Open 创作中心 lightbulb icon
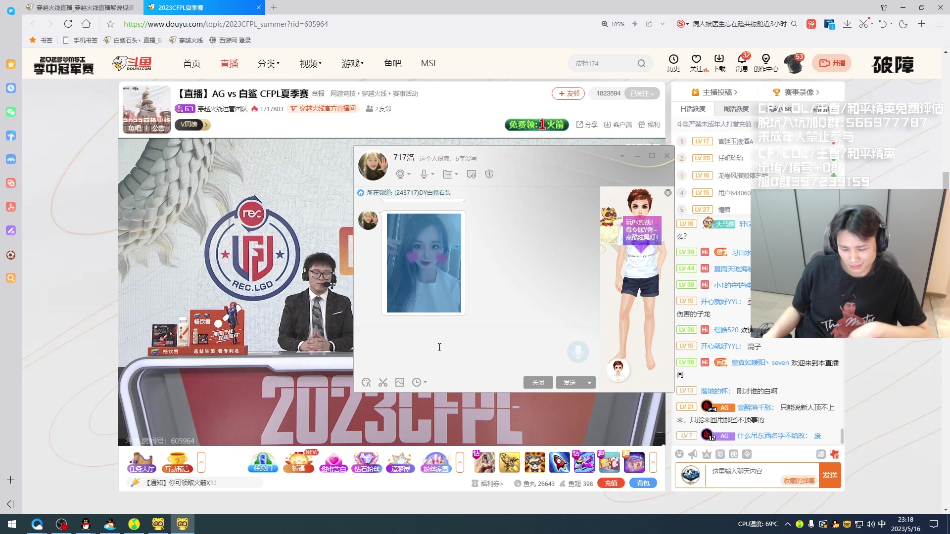Screen dimensions: 950x534 coord(766,63)
